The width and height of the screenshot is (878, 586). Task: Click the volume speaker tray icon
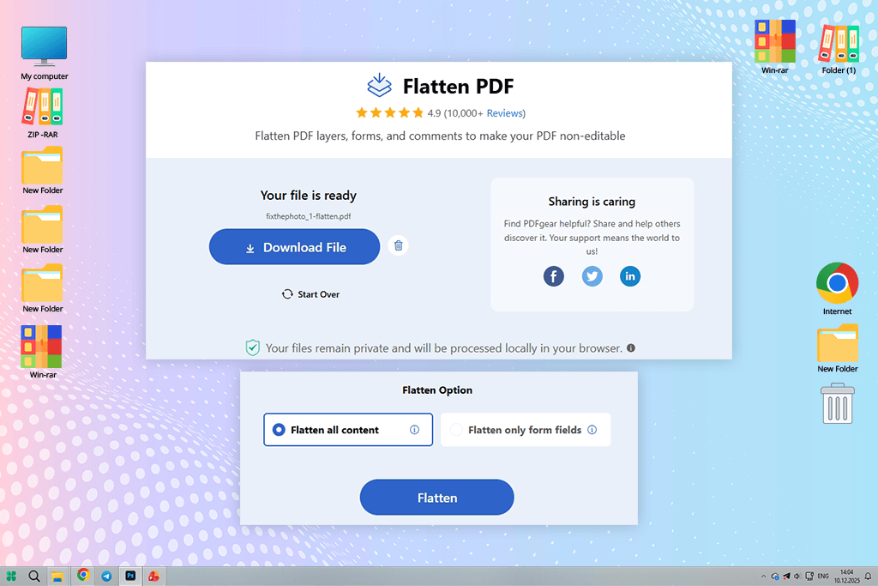tap(797, 576)
